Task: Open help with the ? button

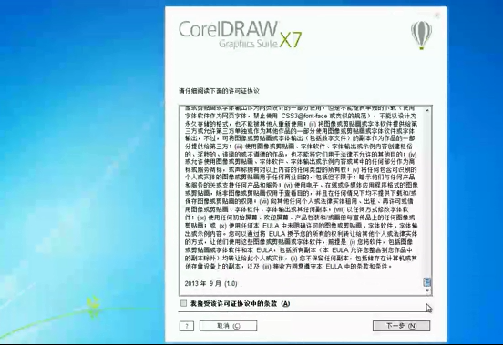Action: pos(187,326)
